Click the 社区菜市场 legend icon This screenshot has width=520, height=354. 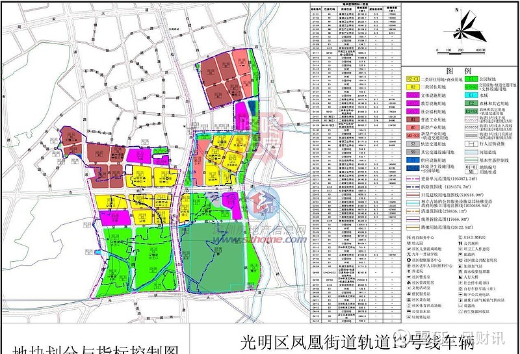pyautogui.click(x=409, y=299)
